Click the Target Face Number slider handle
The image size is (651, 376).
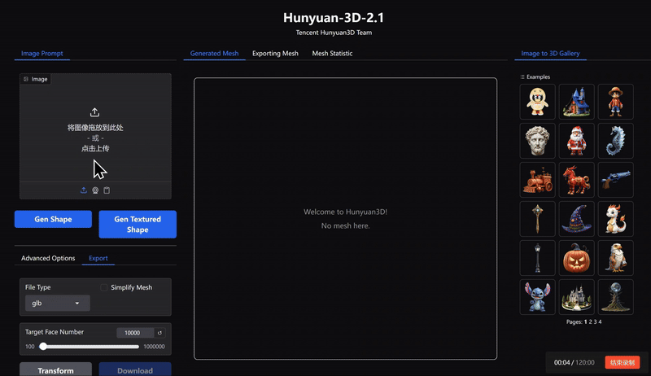[42, 347]
